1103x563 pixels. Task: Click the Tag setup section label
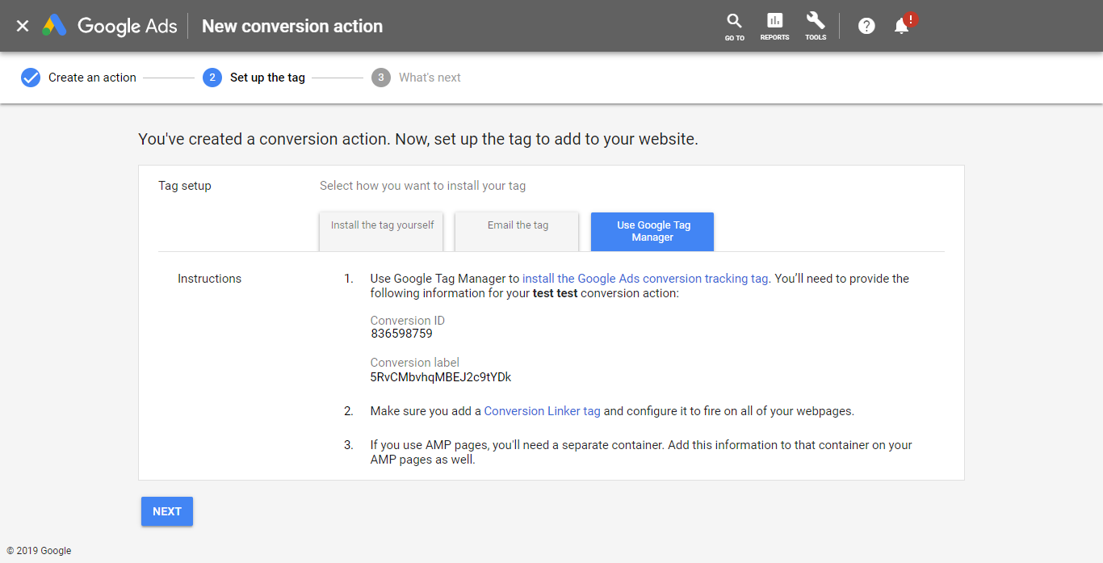click(185, 186)
